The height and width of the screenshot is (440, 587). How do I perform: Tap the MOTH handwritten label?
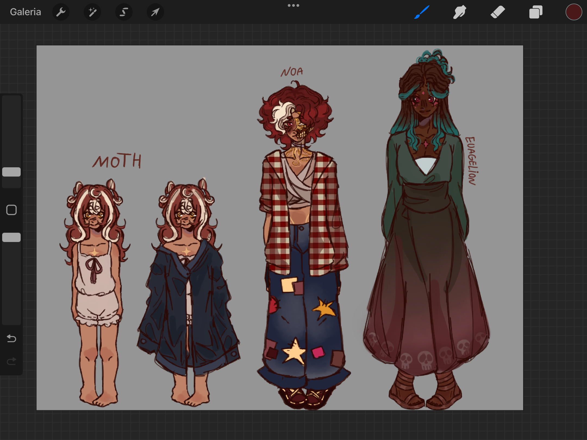coord(117,161)
